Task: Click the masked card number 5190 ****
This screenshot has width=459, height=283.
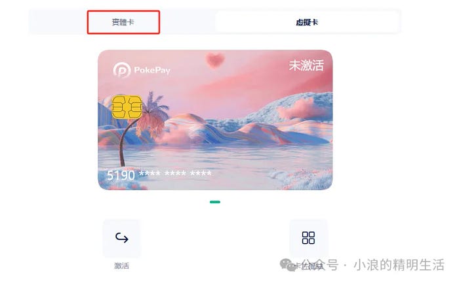Action: pyautogui.click(x=159, y=175)
